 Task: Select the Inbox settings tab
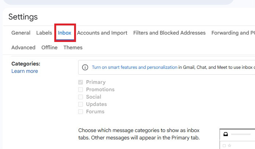tap(65, 33)
